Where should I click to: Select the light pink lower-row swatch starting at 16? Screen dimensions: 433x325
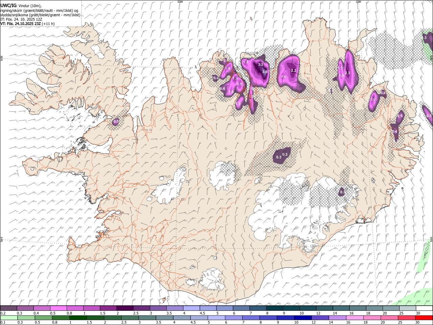pyautogui.click(x=355, y=318)
